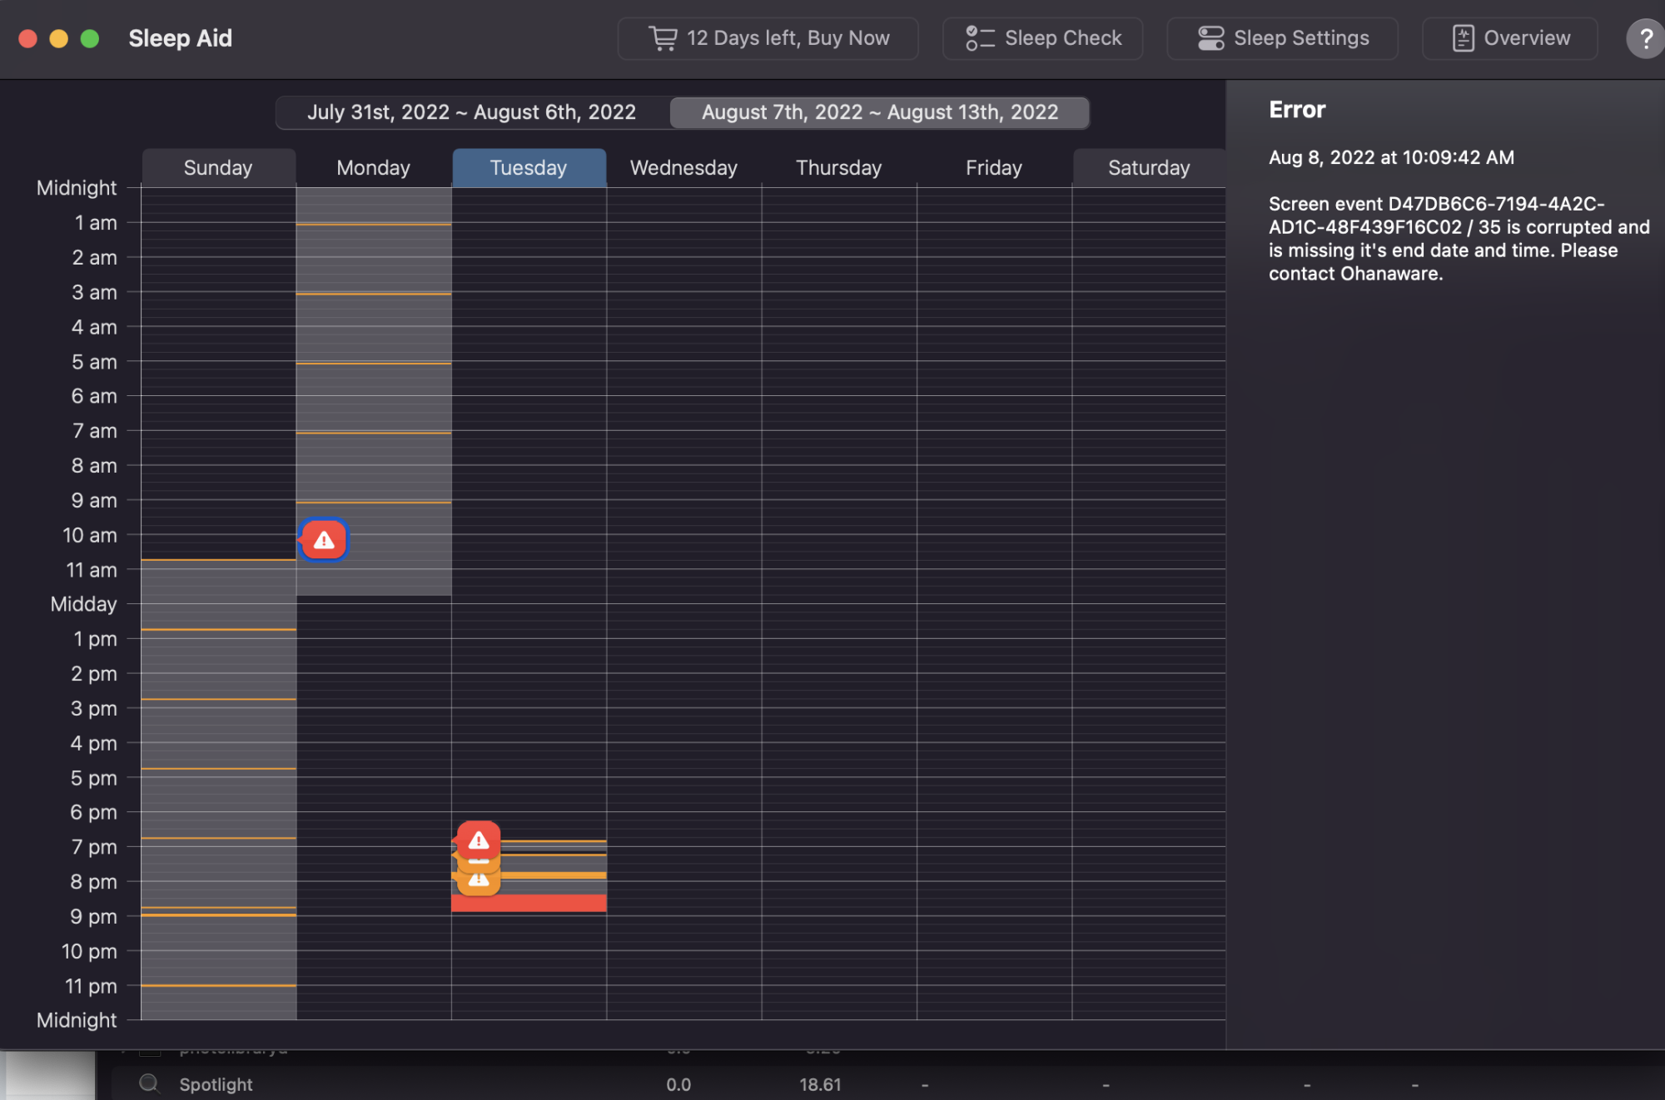Select the August 7th – August 13th week
The image size is (1665, 1100).
[880, 112]
